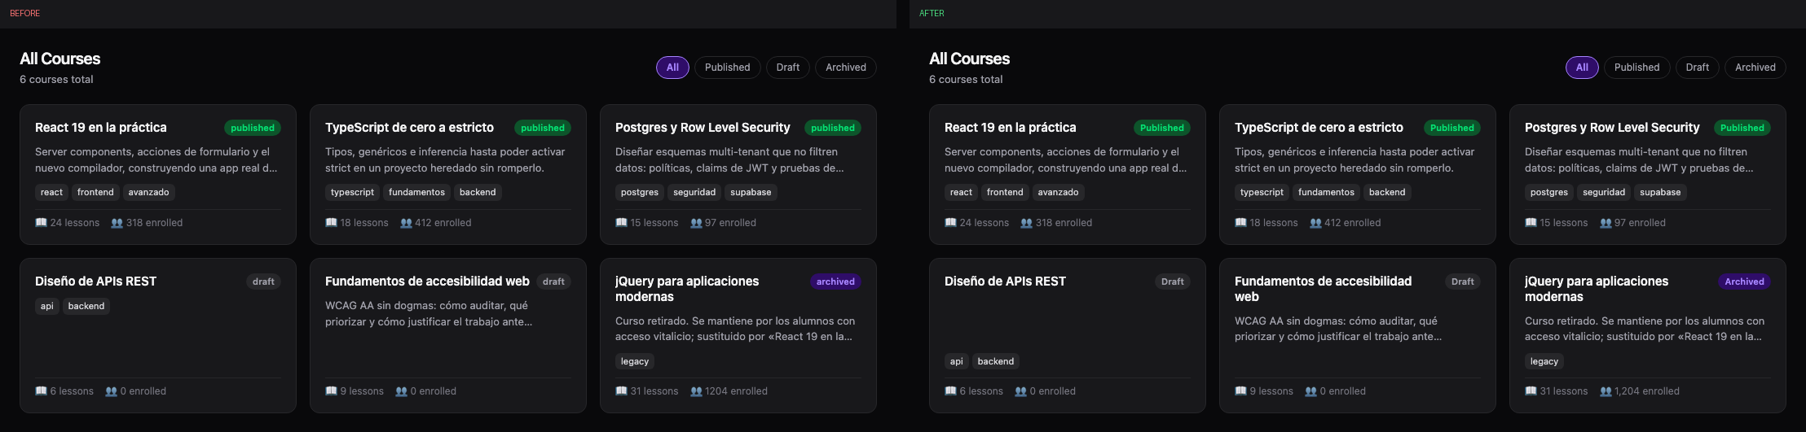Click book icon beside 24 lessons in BEFORE panel
Screen dimensions: 1806x432
click(x=41, y=223)
